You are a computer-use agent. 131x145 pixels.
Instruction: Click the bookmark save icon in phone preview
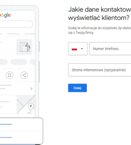click(x=10, y=75)
